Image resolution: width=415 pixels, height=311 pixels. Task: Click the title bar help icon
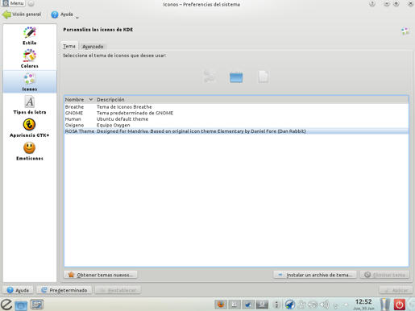pyautogui.click(x=372, y=3)
